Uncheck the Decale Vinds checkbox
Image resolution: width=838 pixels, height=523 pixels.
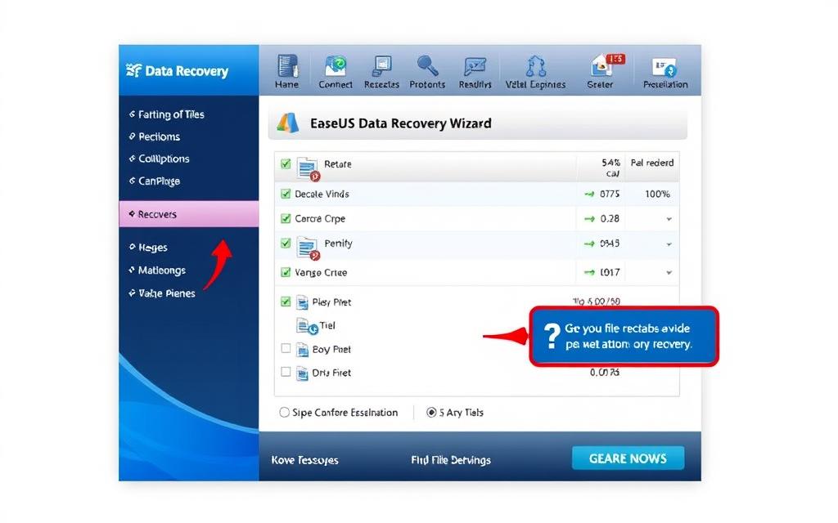(x=286, y=194)
